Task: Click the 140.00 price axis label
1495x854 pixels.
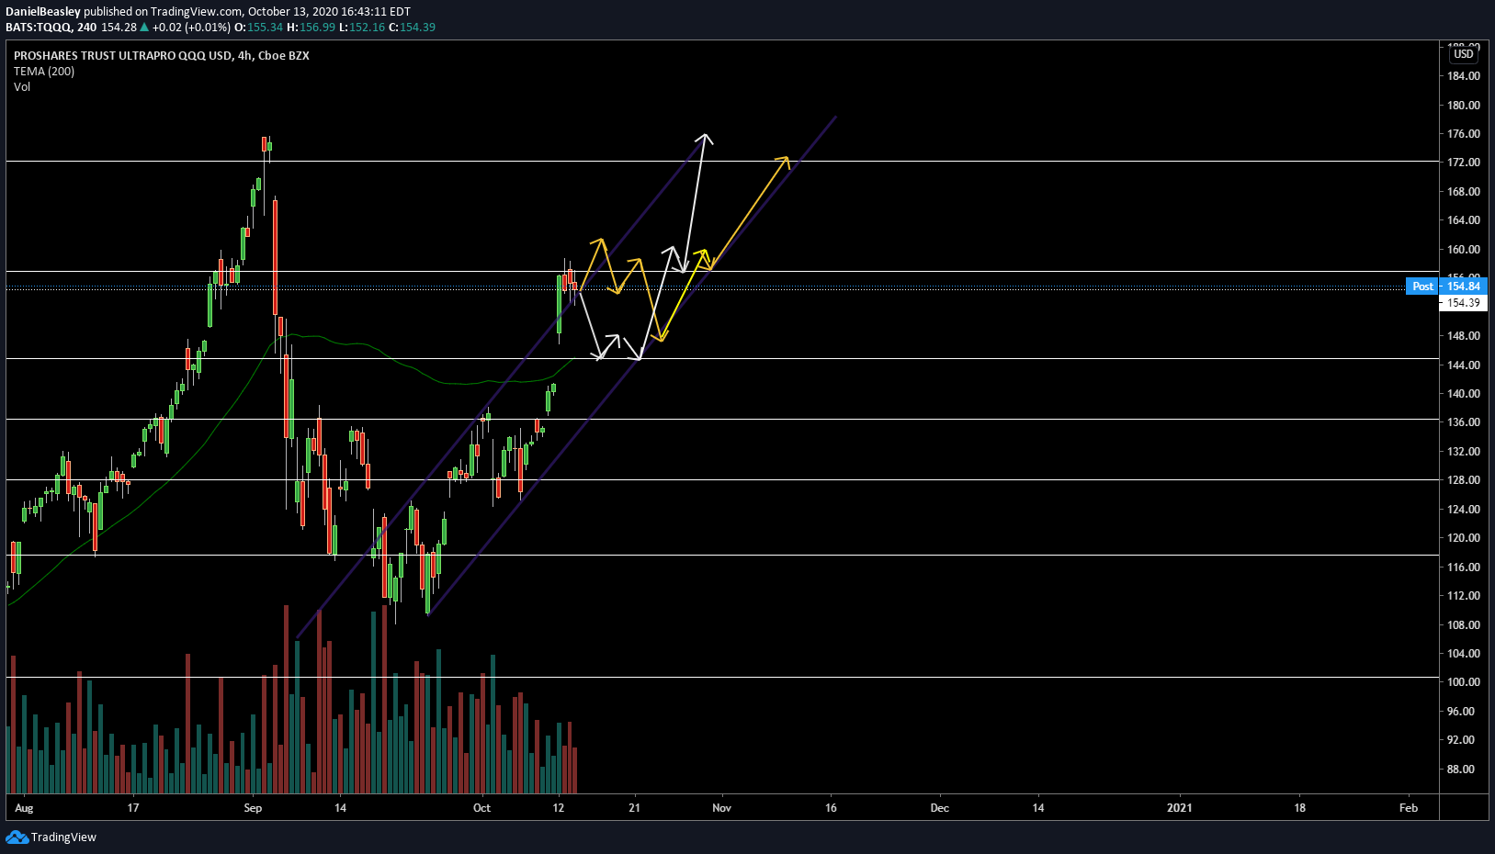Action: (1464, 393)
